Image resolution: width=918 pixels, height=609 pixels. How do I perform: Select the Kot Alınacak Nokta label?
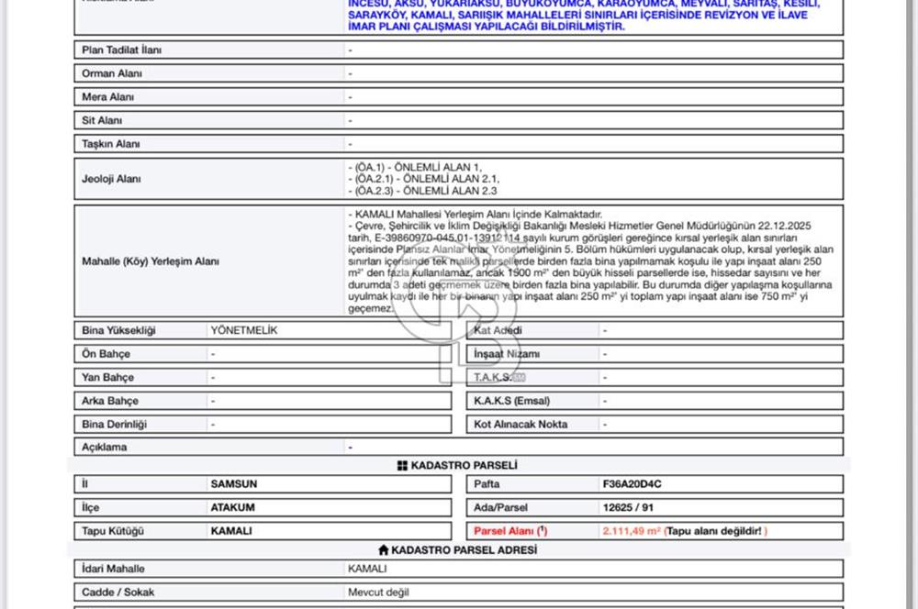click(x=521, y=424)
